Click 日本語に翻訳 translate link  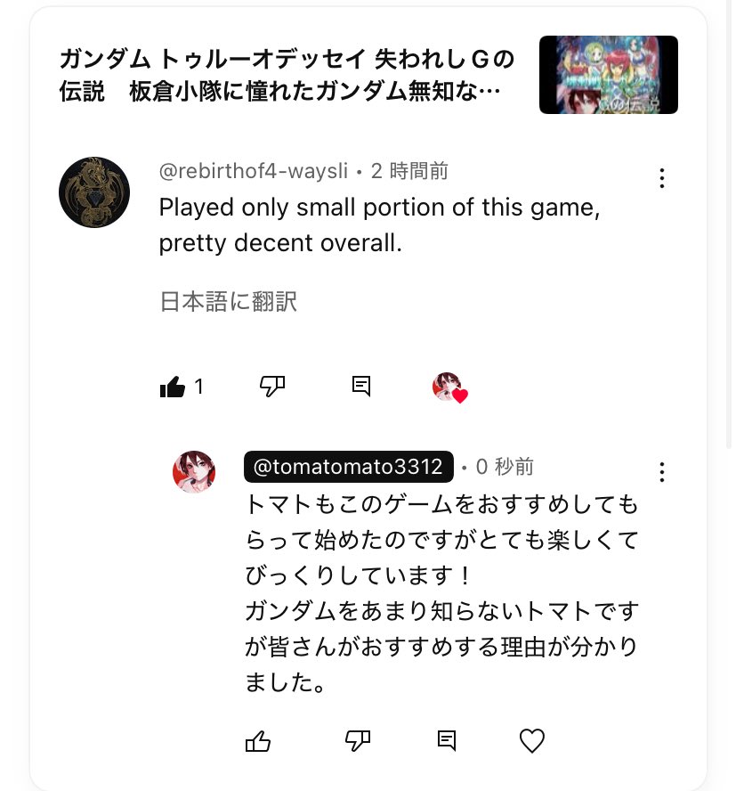click(228, 302)
